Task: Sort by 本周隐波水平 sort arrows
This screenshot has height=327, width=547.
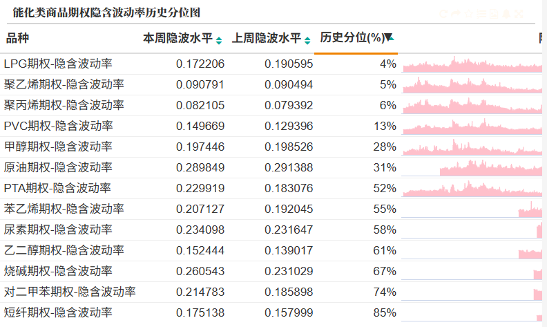Action: (x=219, y=41)
